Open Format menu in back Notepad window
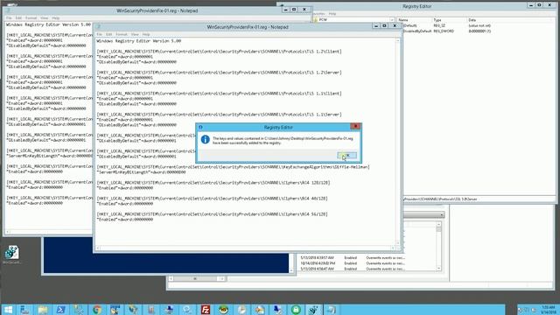The image size is (560, 315). pos(31,17)
